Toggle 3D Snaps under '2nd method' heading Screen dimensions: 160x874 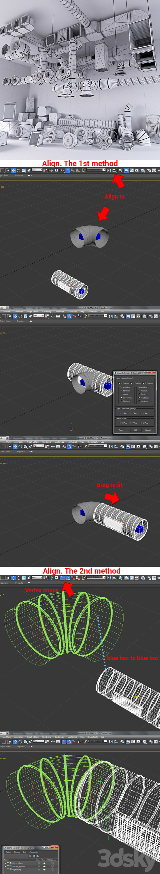(x=63, y=578)
